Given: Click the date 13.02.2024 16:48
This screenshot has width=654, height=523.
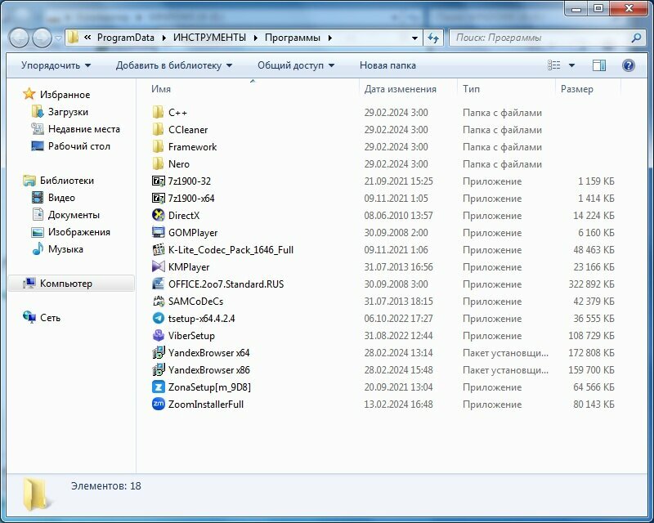Looking at the screenshot, I should coord(398,405).
